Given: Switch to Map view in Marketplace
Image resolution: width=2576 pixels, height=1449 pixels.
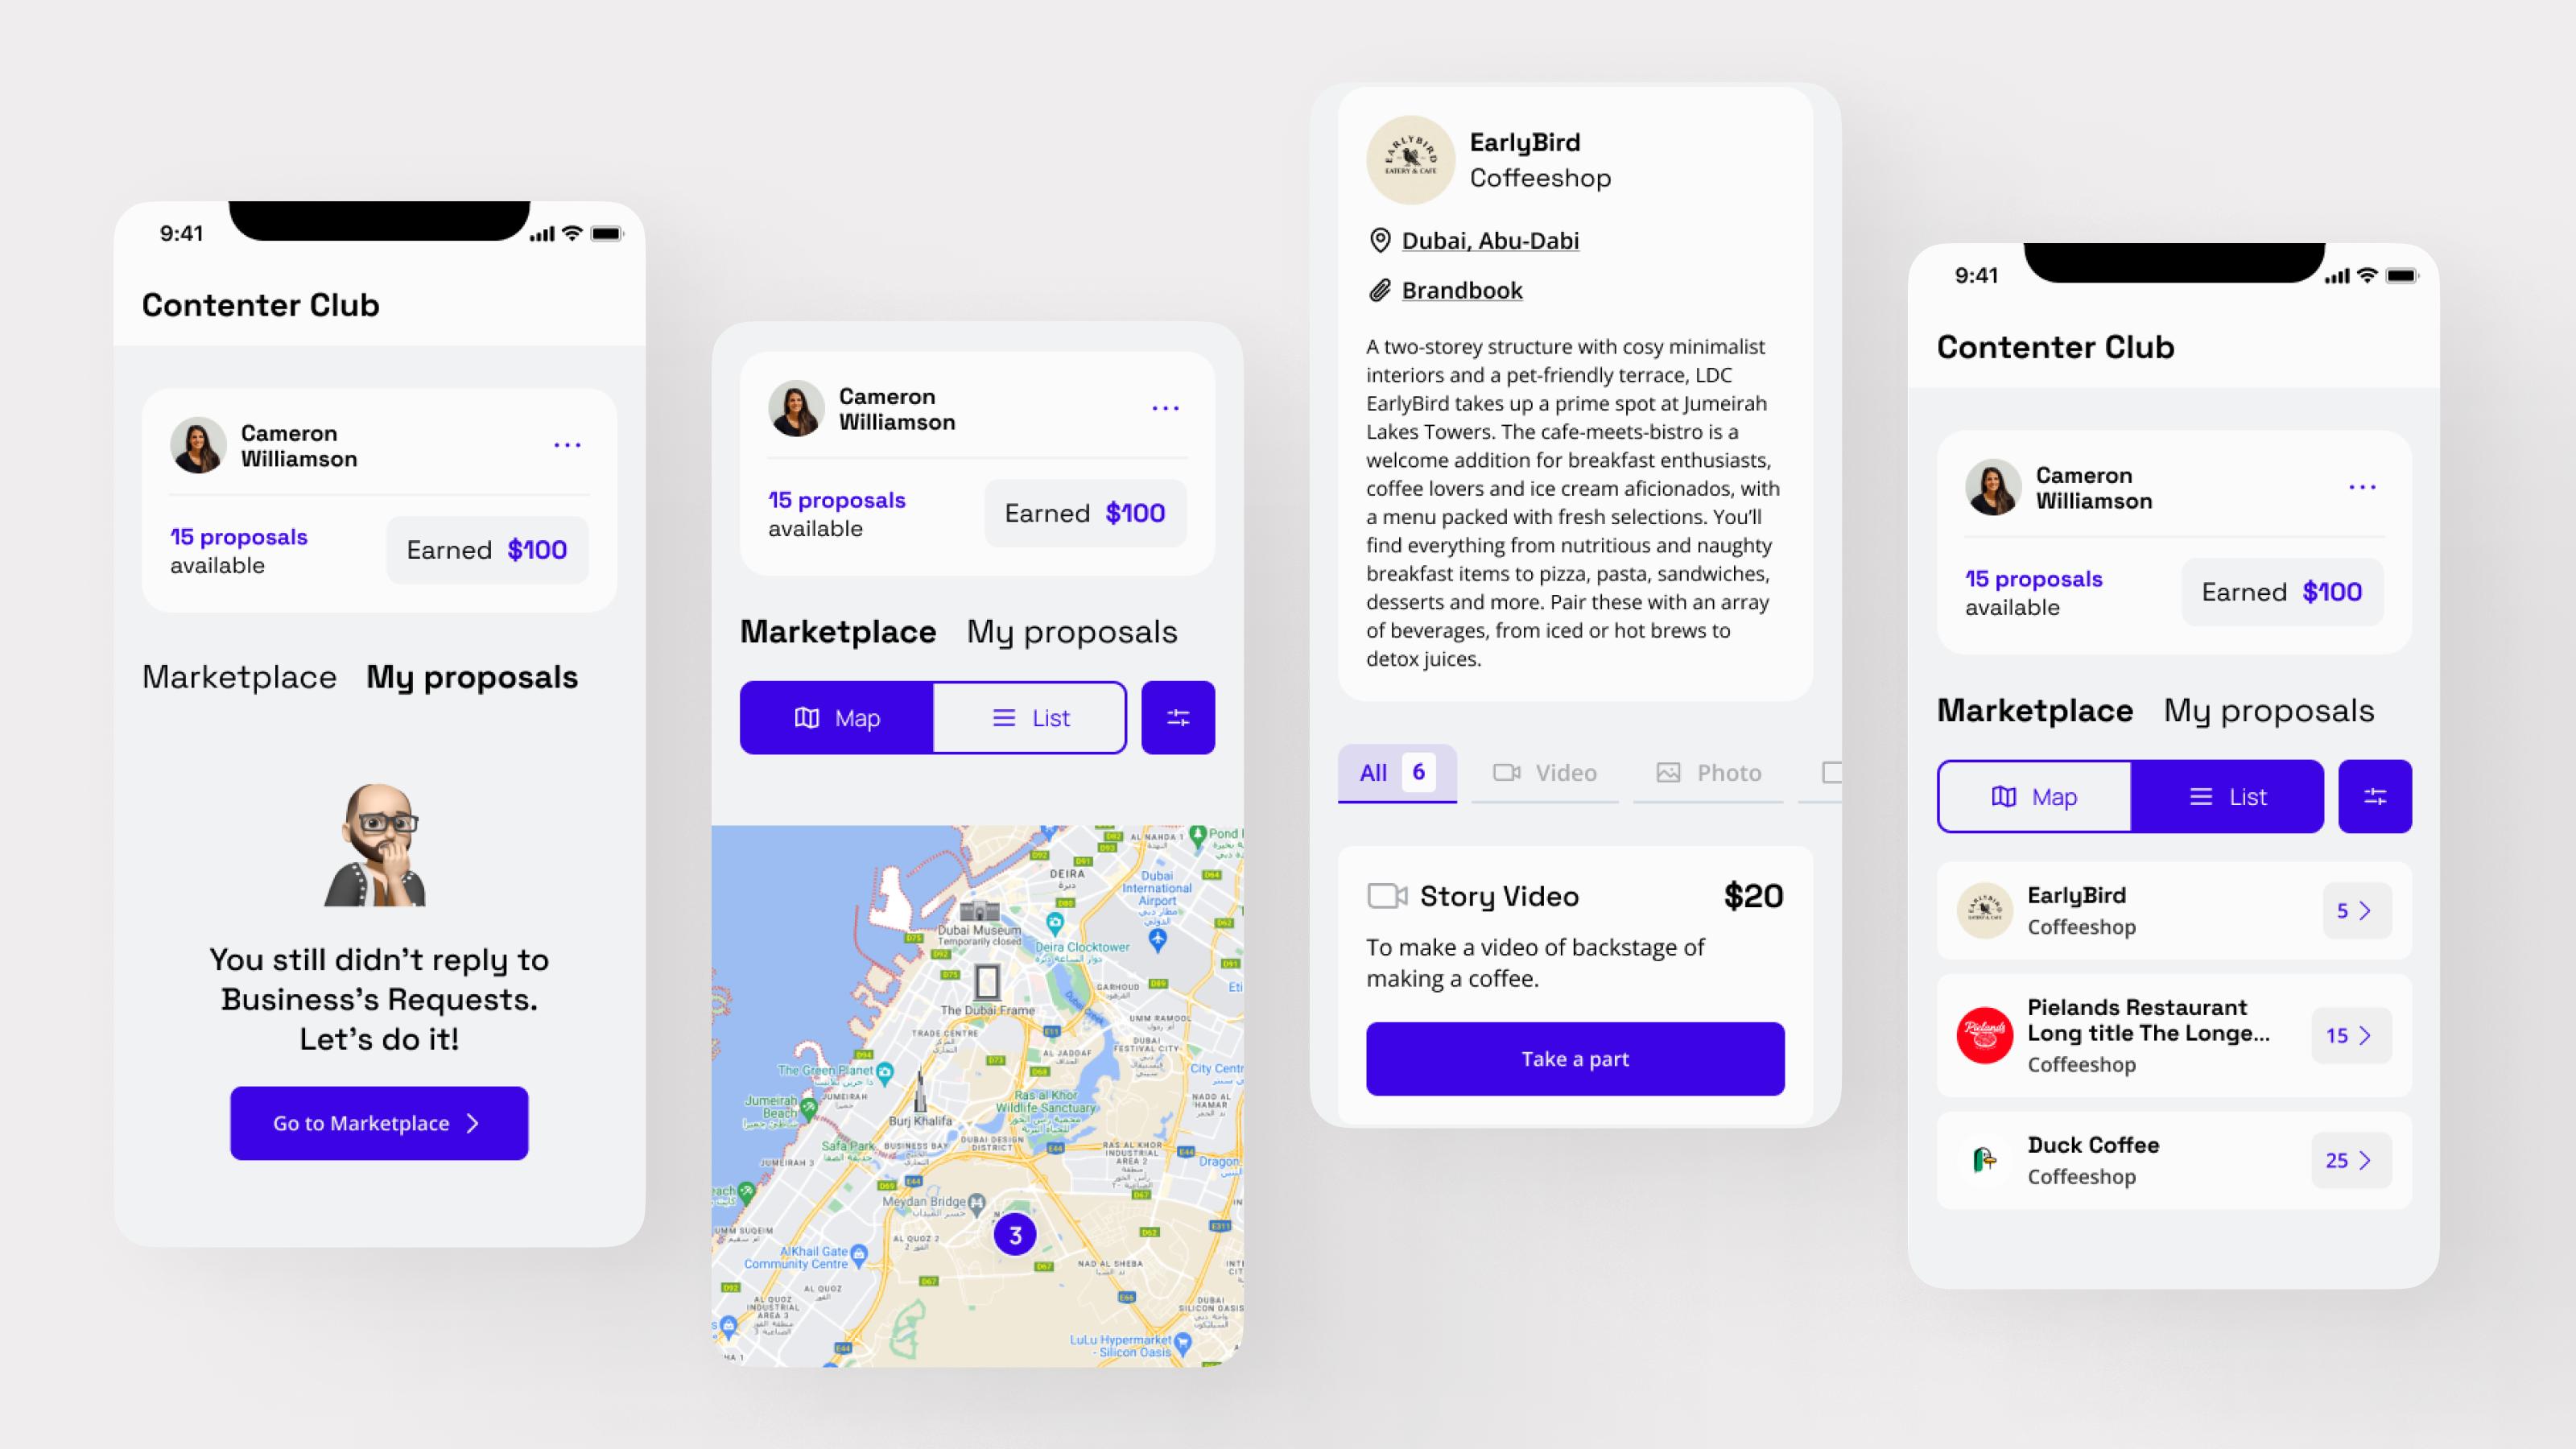Looking at the screenshot, I should [2033, 796].
